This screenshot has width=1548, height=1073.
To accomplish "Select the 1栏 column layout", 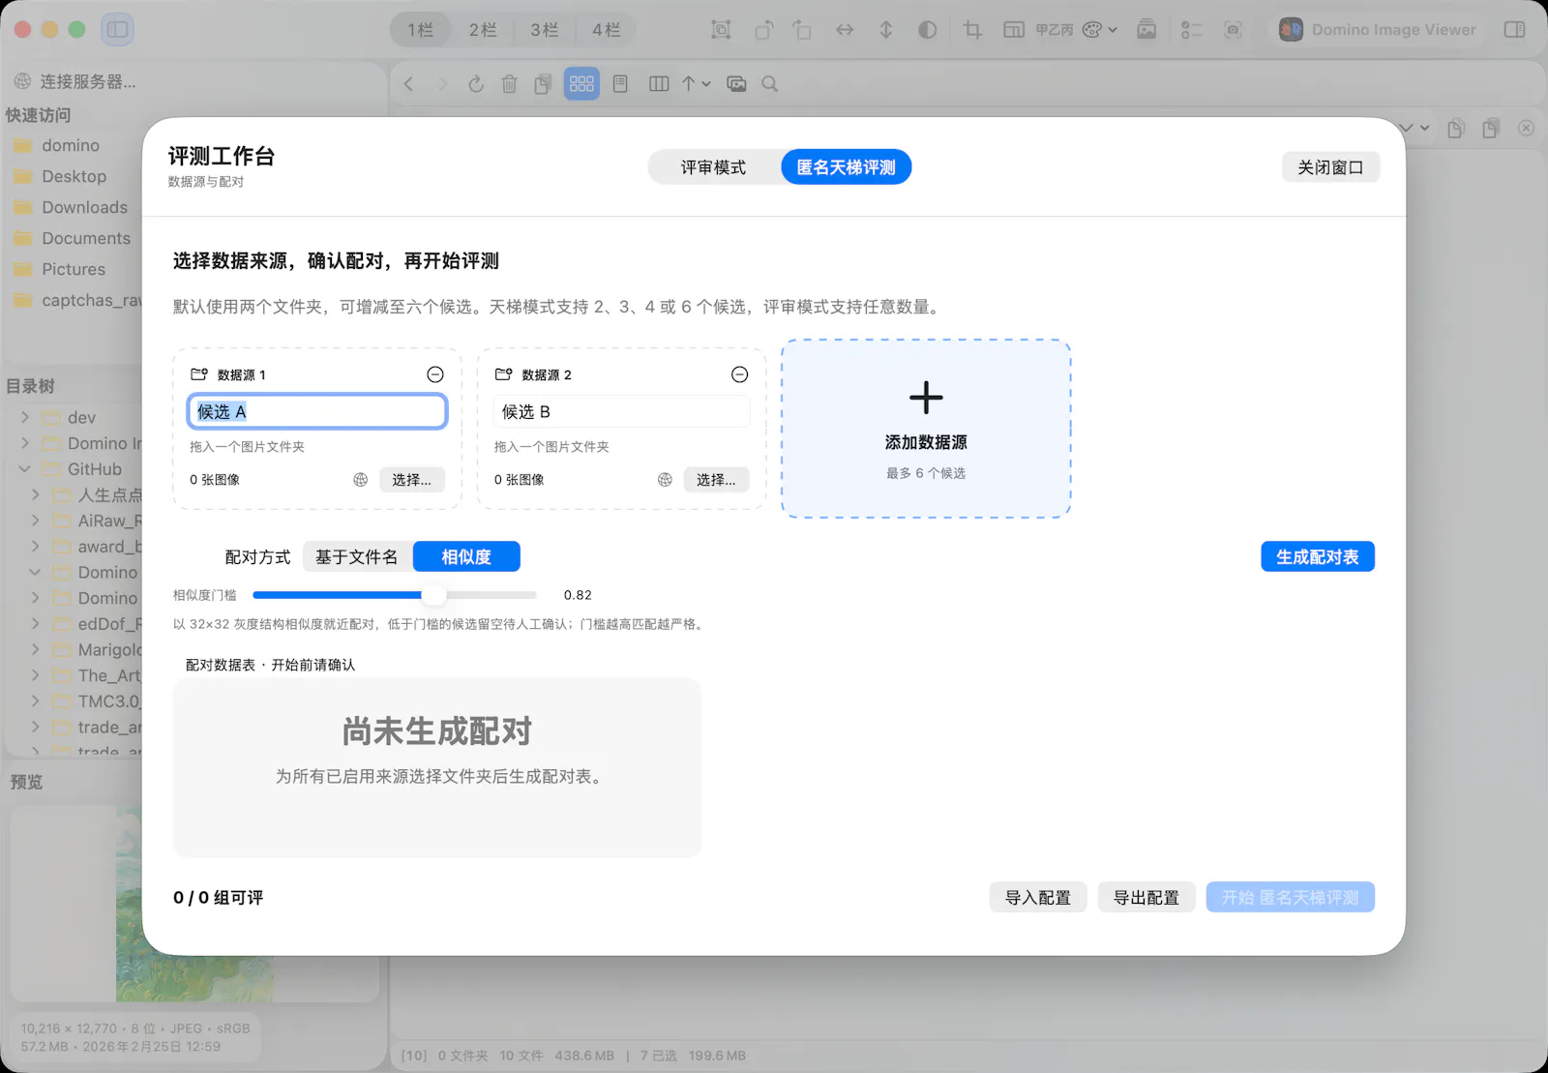I will (421, 30).
